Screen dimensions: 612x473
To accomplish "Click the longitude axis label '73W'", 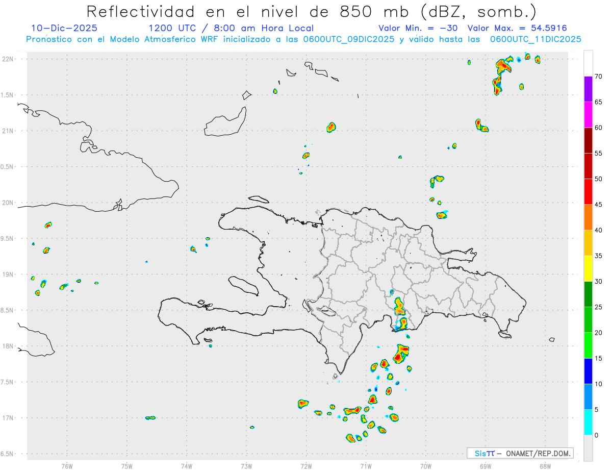I will click(x=246, y=466).
